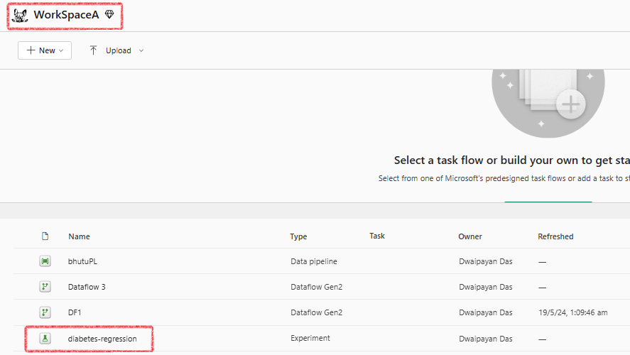Click the diabetes-regression experiment flask icon
The height and width of the screenshot is (355, 630).
pyautogui.click(x=45, y=339)
